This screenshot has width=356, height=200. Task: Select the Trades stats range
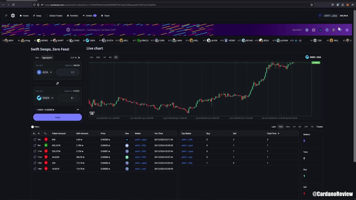coord(320,127)
